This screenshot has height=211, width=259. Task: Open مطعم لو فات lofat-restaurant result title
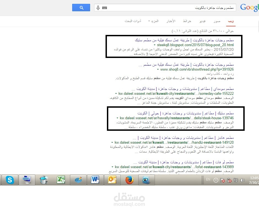[184, 162]
